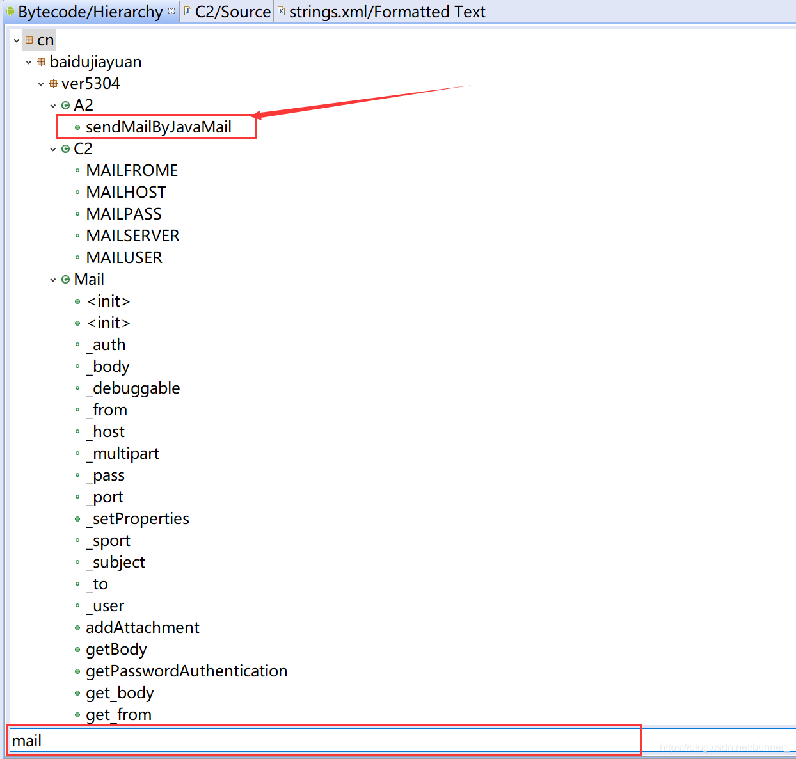Viewport: 796px width, 759px height.
Task: Select the _sport field
Action: [x=108, y=540]
